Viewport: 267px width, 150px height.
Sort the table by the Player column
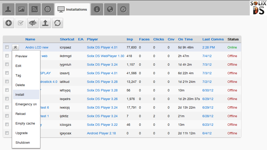click(x=92, y=39)
